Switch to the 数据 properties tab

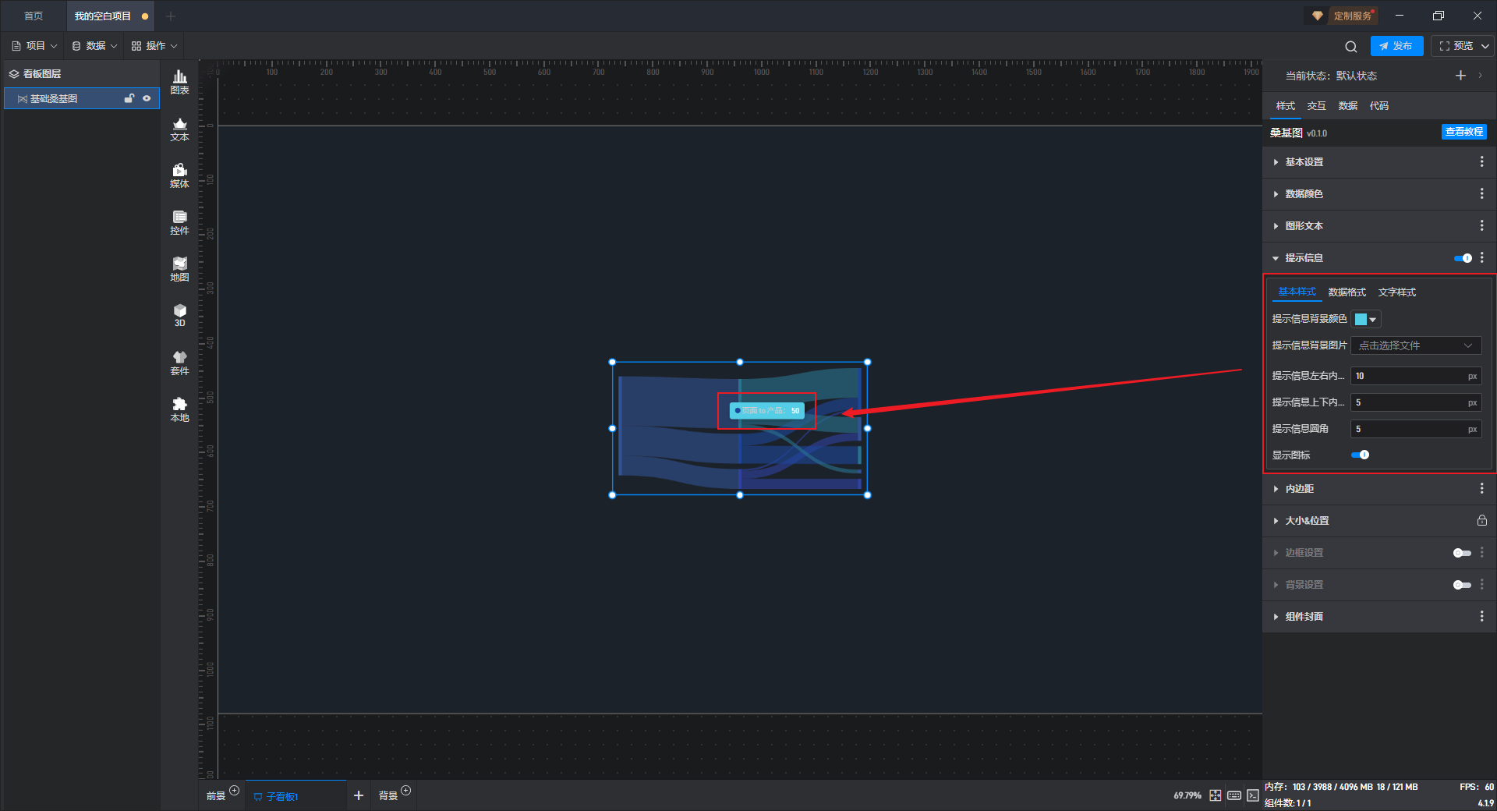[1348, 106]
